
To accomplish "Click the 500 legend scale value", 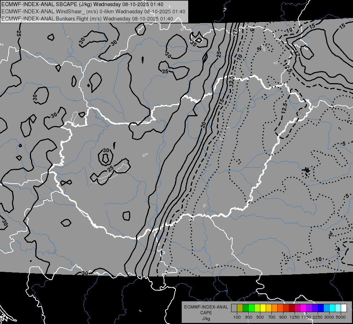I will point(260,317).
